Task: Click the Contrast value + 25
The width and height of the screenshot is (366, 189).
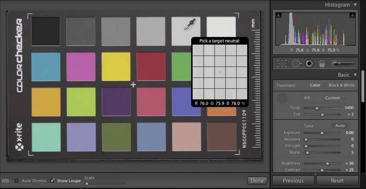Action: point(350,170)
